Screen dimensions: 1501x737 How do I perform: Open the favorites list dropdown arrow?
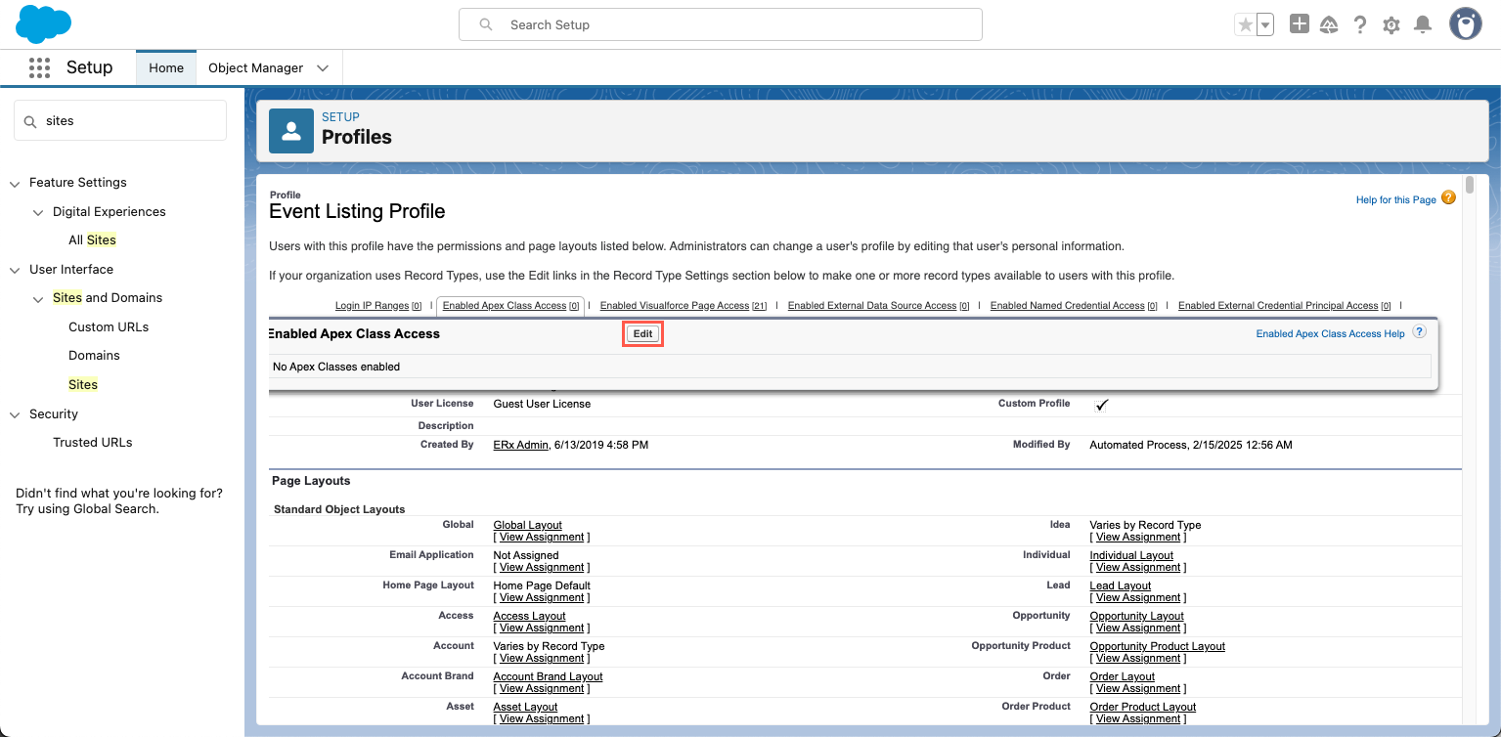click(1264, 25)
